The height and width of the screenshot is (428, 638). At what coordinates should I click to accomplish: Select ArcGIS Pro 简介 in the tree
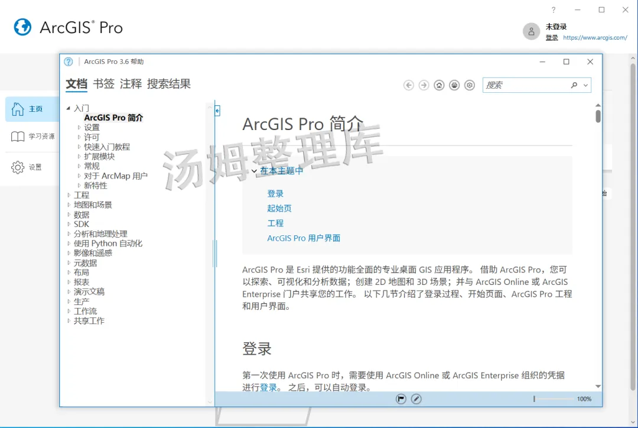tap(113, 118)
